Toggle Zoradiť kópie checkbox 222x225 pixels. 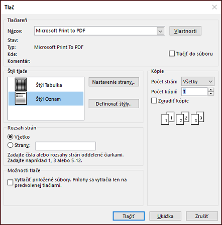(154, 101)
